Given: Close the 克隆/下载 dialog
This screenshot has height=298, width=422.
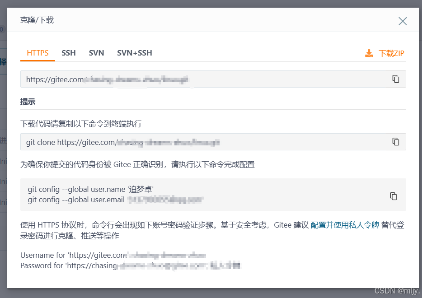Looking at the screenshot, I should click(x=402, y=21).
